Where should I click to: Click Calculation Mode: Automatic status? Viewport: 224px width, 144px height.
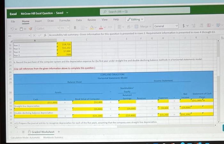(x=25, y=138)
